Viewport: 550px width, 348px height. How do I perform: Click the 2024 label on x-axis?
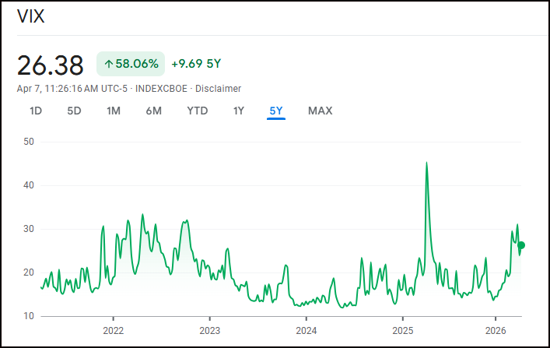tap(306, 328)
